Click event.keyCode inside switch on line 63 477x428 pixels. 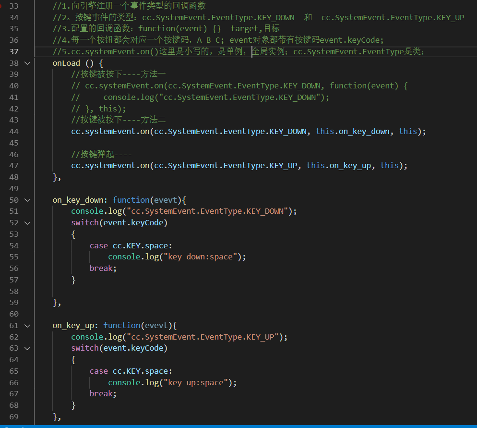point(135,348)
